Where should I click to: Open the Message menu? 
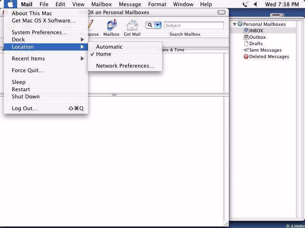130,4
